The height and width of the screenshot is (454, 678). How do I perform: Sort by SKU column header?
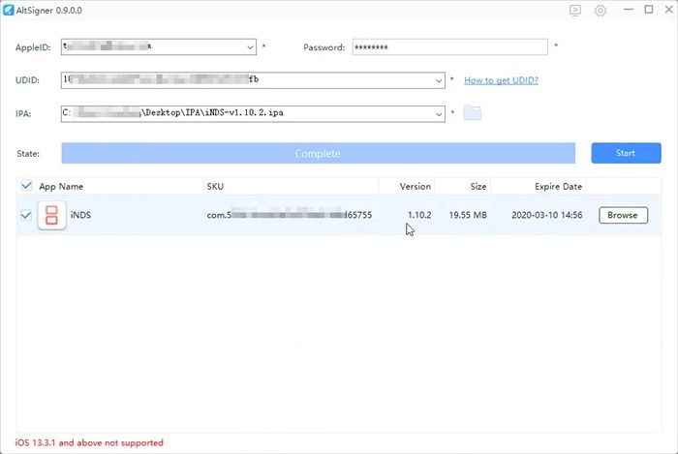(x=291, y=186)
